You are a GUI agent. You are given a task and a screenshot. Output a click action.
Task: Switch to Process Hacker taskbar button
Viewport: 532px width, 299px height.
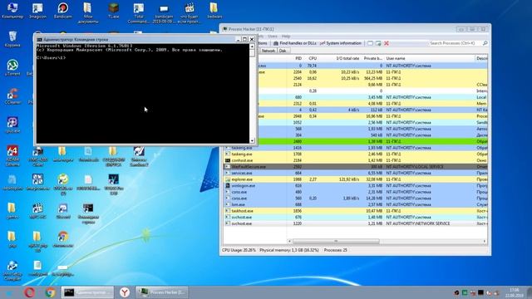[162, 292]
